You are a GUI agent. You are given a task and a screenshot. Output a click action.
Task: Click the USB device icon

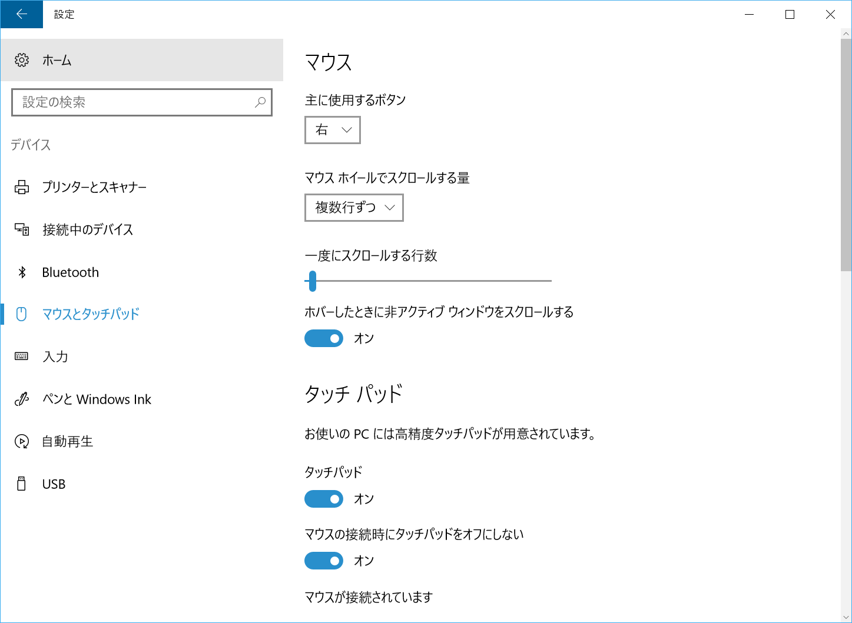click(x=22, y=484)
